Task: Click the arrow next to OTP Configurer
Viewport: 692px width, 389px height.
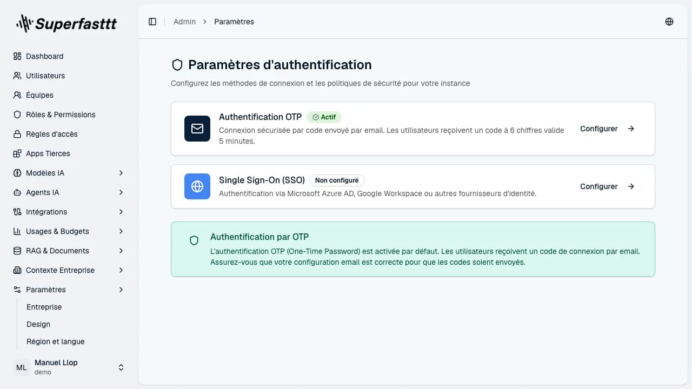Action: (x=631, y=129)
